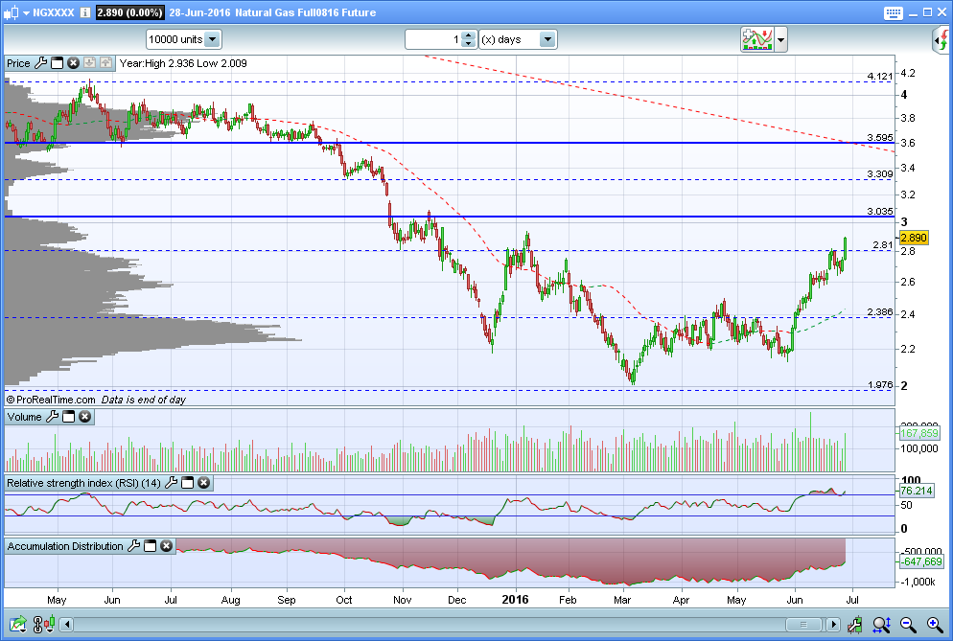Screen dimensions: 953x641
Task: Maximize the Price panel window
Action: point(57,63)
